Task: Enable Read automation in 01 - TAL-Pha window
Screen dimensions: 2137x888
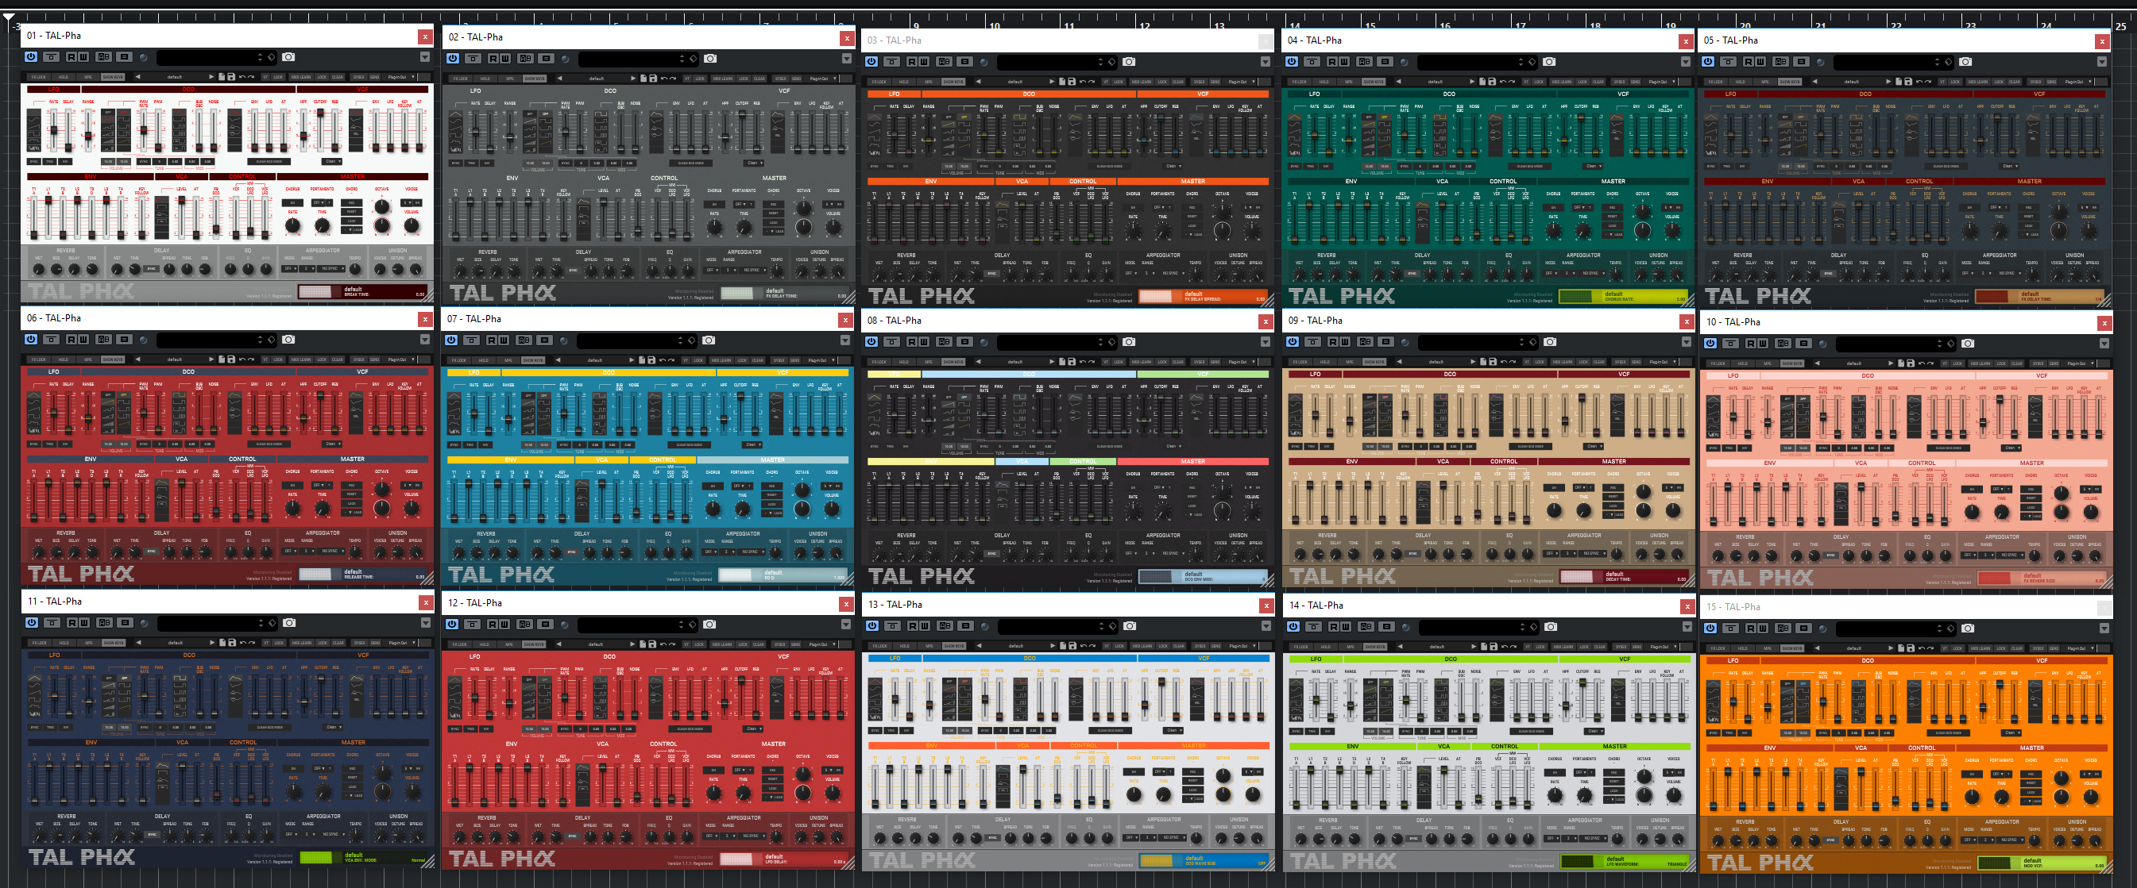Action: 71,57
